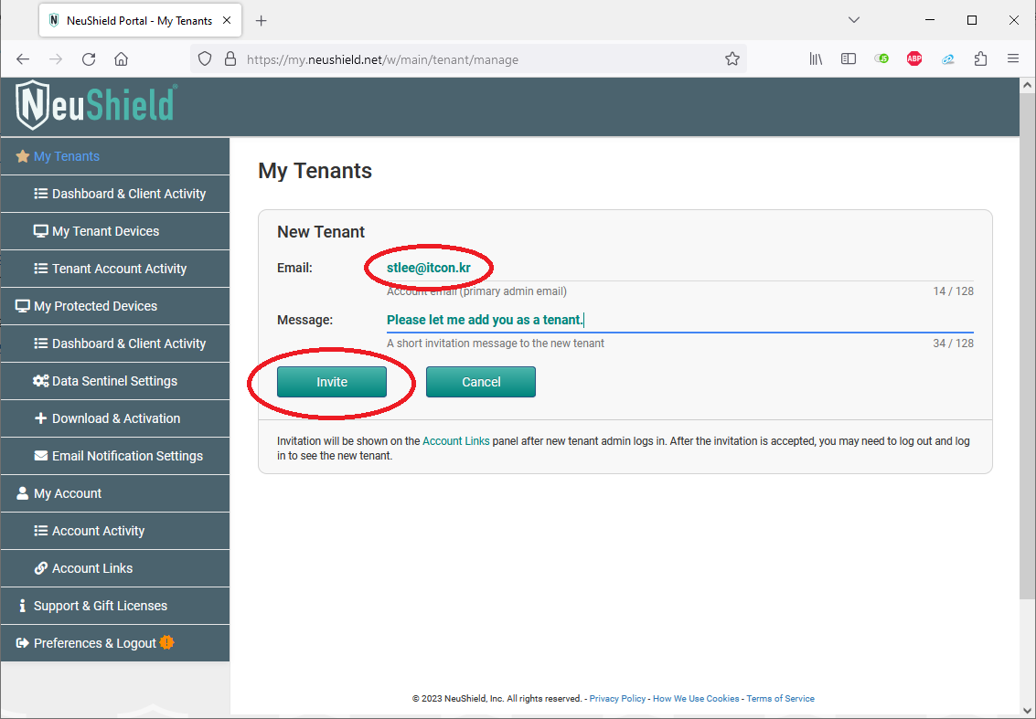
Task: Open the Adblock Plus extension icon
Action: pos(914,59)
